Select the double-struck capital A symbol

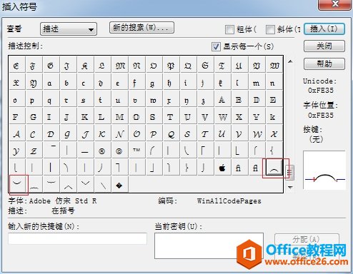click(x=223, y=100)
